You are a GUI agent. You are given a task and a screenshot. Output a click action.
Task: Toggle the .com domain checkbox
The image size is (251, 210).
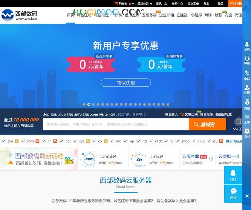point(23,141)
